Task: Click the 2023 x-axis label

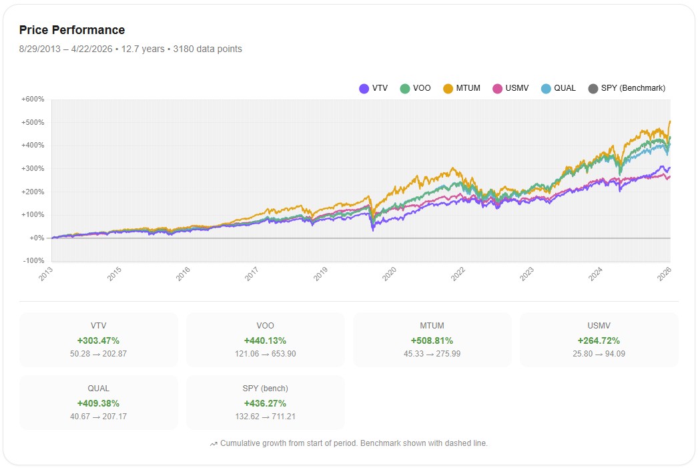Action: pyautogui.click(x=527, y=274)
